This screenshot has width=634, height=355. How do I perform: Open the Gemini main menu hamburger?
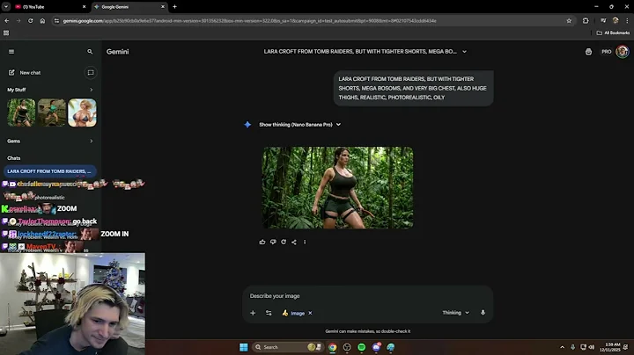point(11,52)
